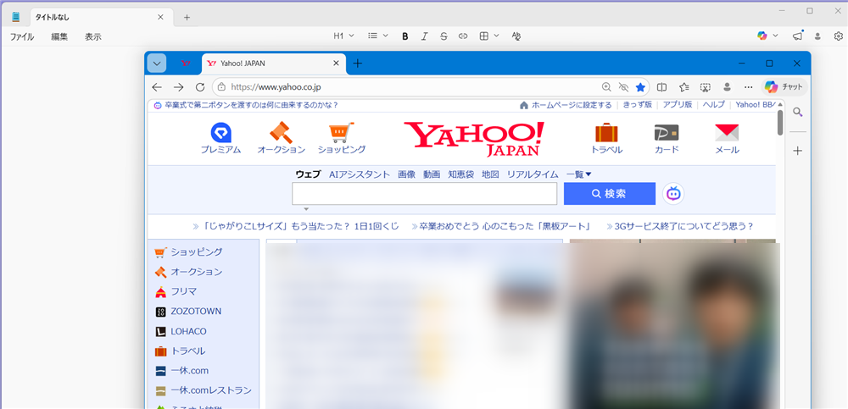
Task: Open the Notepad account profile icon
Action: tap(817, 36)
